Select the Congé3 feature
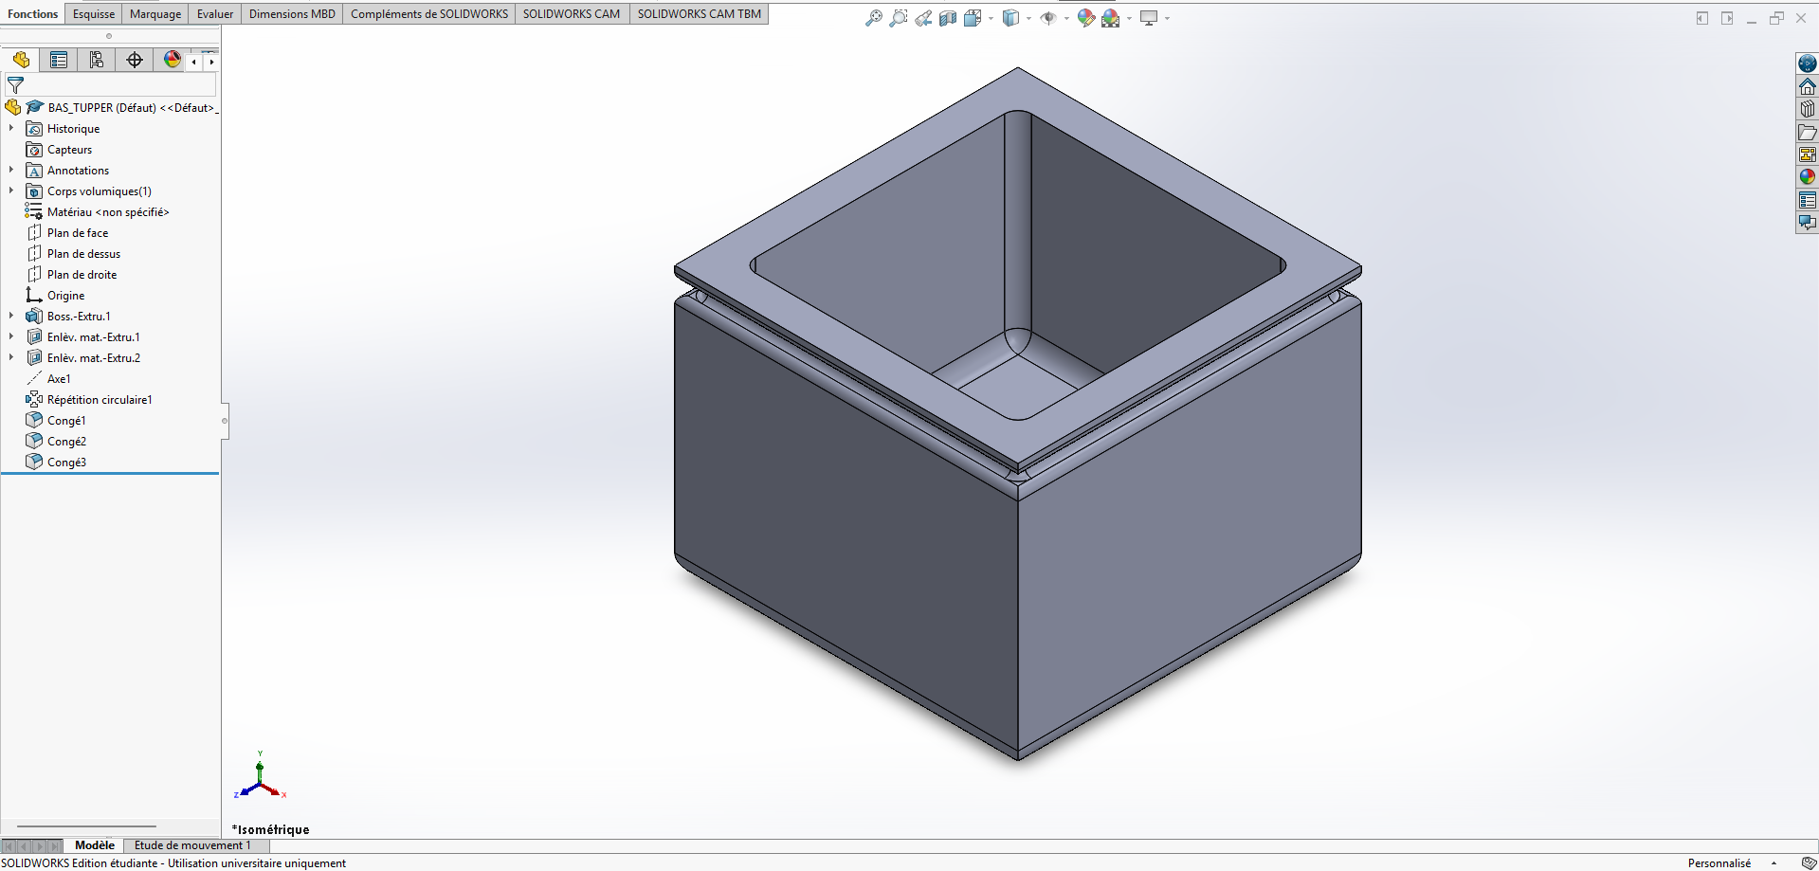This screenshot has width=1819, height=871. point(66,463)
